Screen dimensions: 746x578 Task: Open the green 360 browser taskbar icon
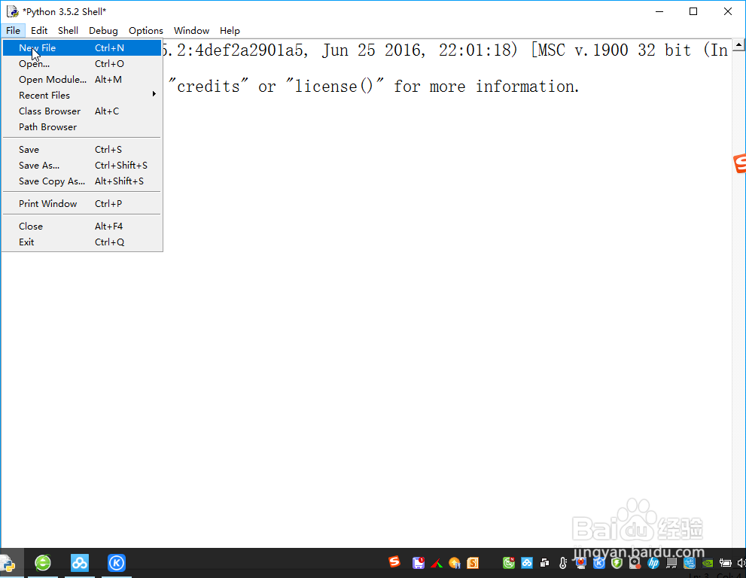(x=43, y=563)
